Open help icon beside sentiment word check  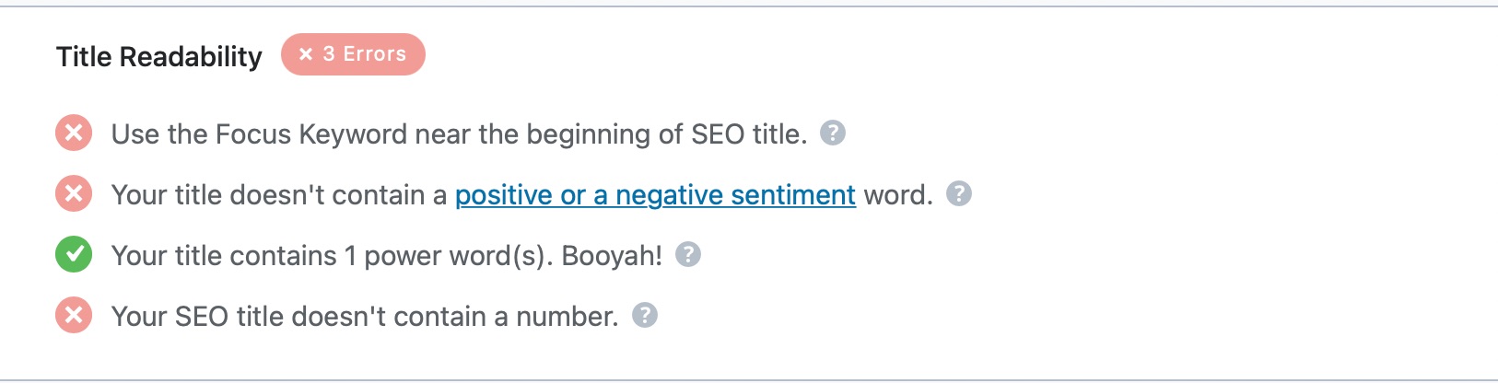coord(959,193)
